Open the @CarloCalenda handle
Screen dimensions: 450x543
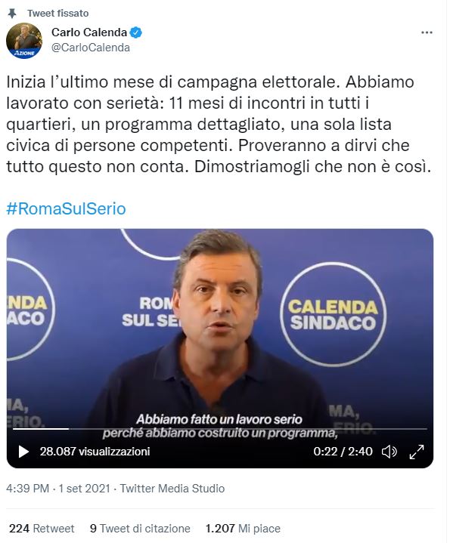[x=91, y=48]
